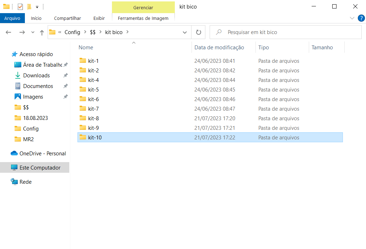Image resolution: width=366 pixels, height=249 pixels.
Task: Customize Quick Access Toolbar dropdown arrow
Action: pos(37,7)
